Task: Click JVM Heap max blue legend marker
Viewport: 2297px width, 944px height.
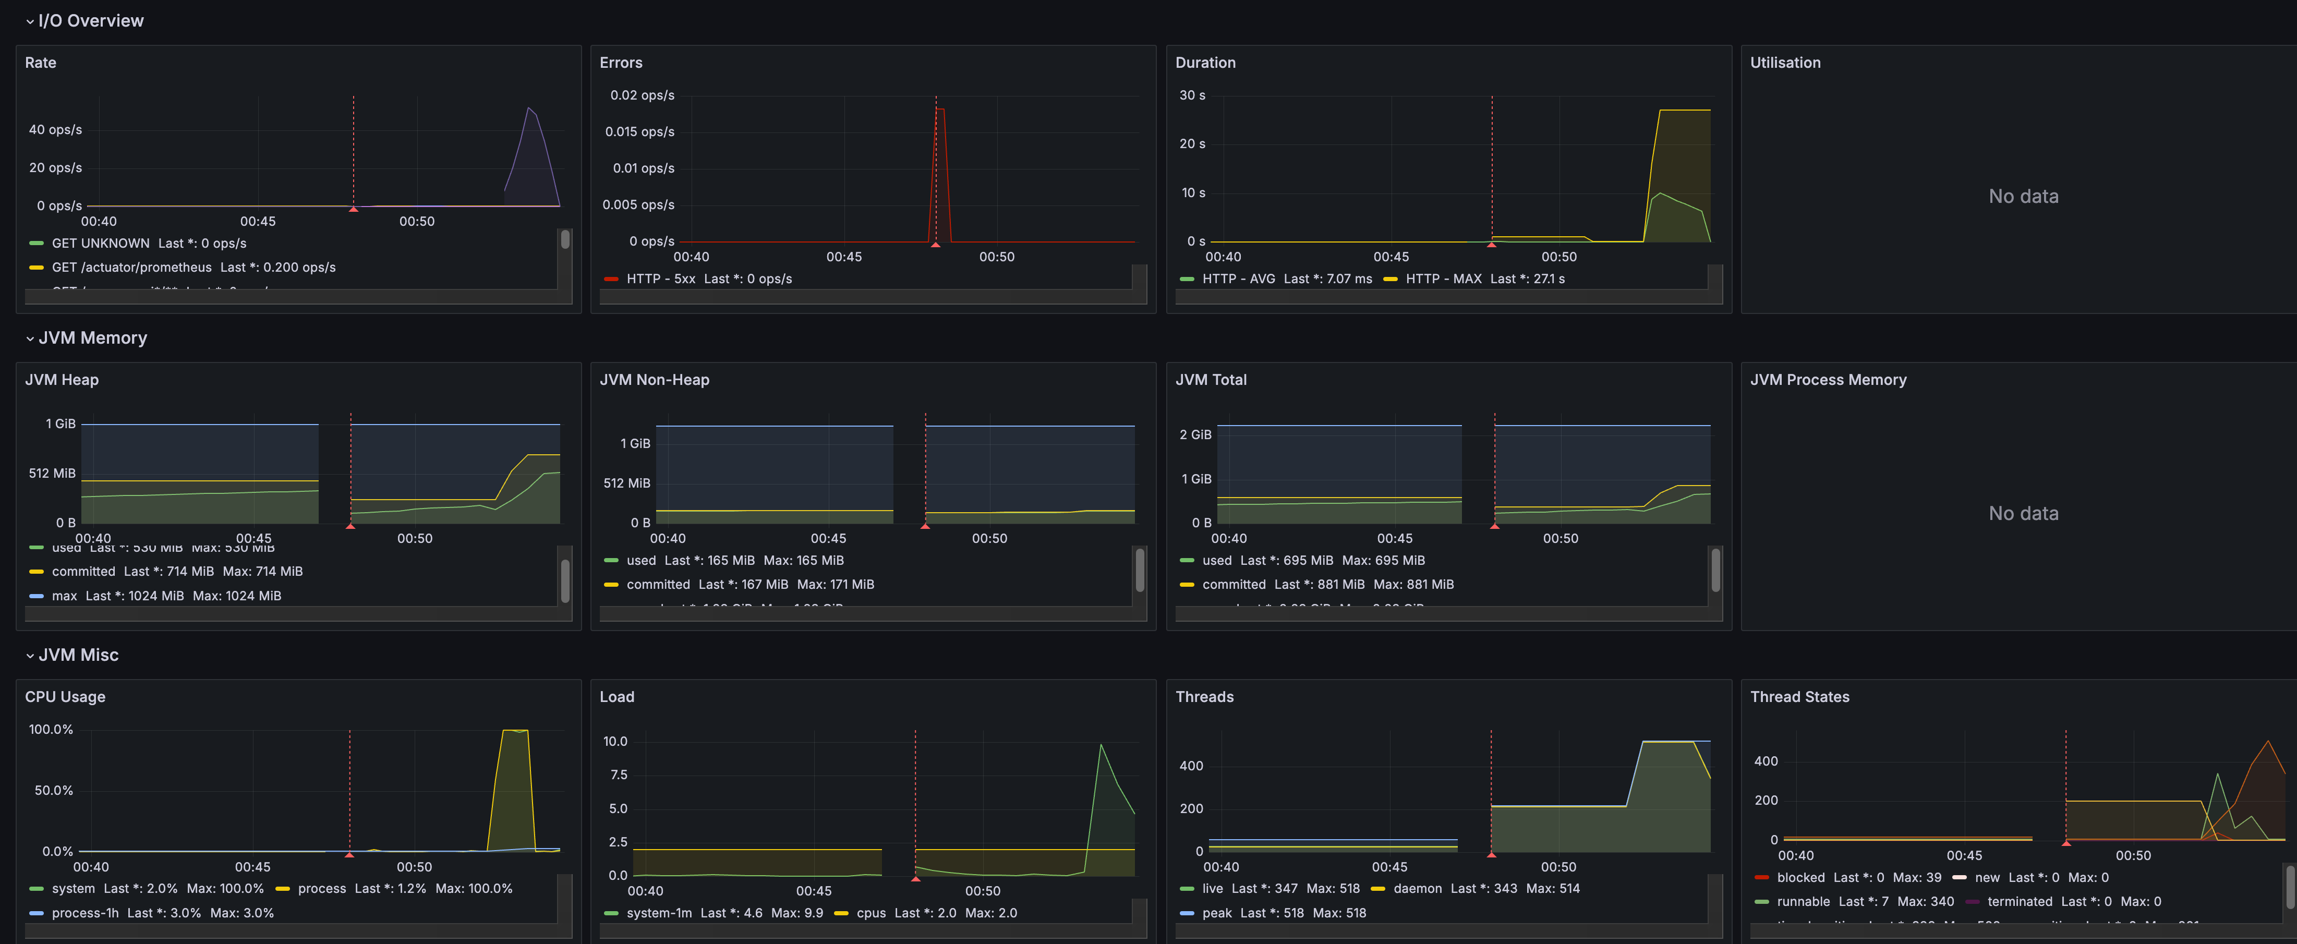Action: tap(37, 596)
